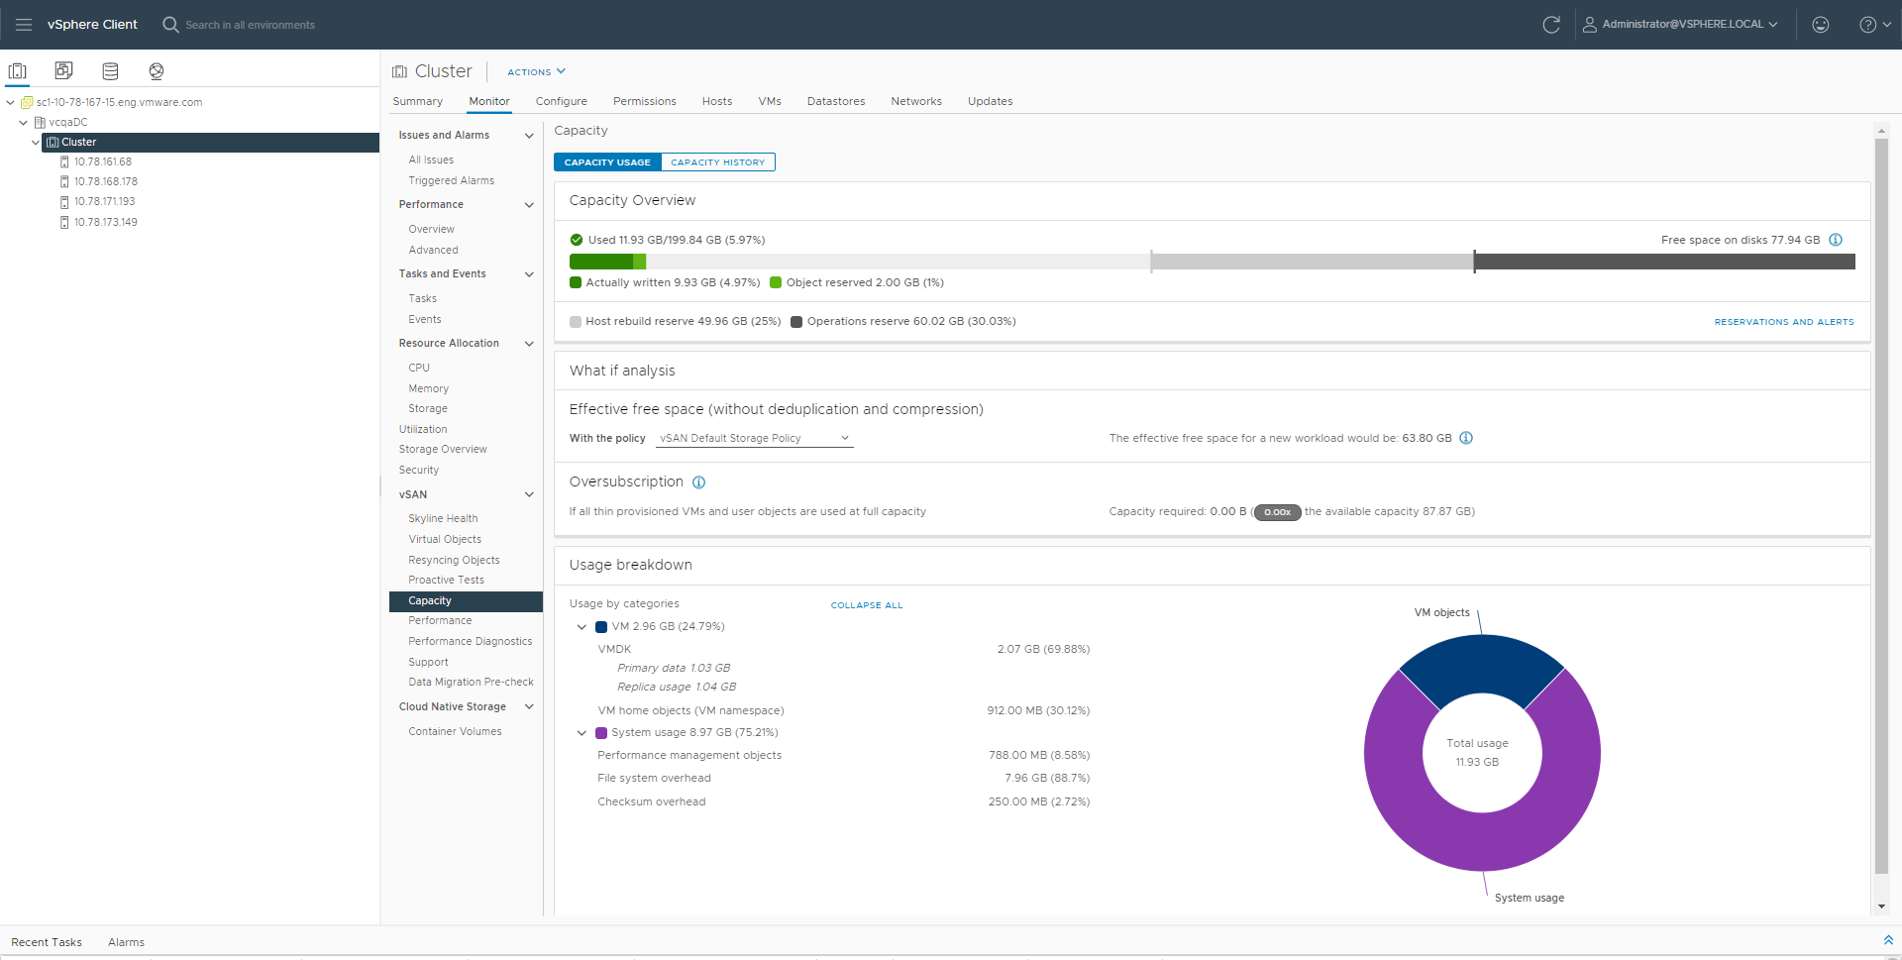The width and height of the screenshot is (1902, 960).
Task: Click the vertical scrollbar of the capacity panel
Action: 1881,505
